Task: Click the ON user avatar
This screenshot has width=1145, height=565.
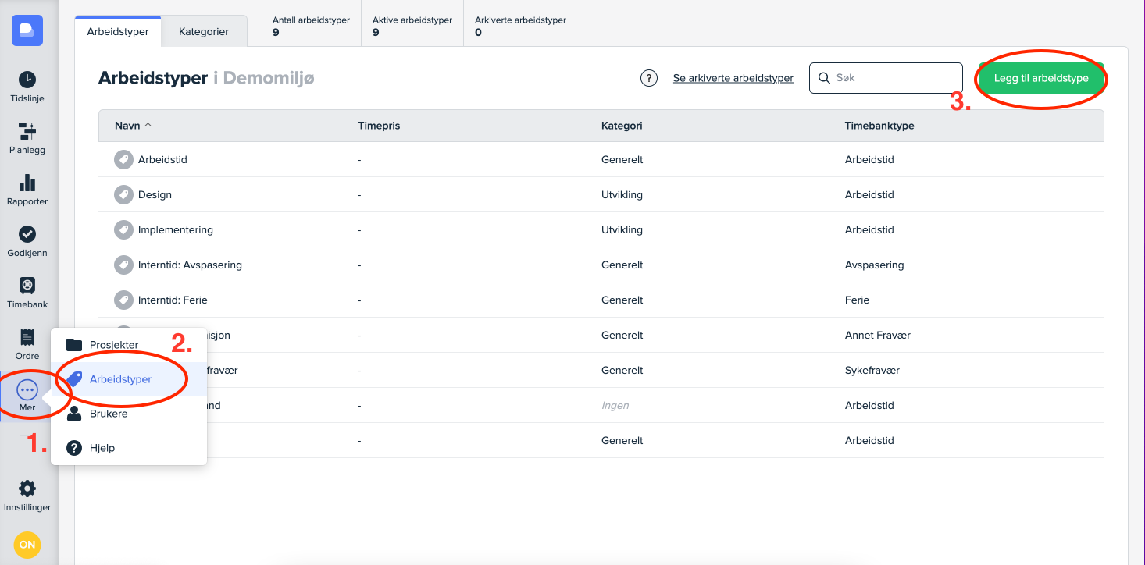Action: (27, 545)
